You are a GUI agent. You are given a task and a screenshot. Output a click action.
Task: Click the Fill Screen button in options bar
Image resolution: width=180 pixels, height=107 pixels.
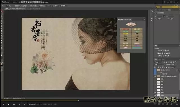pyautogui.click(x=63, y=6)
